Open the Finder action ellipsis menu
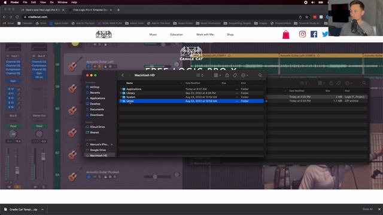 [245, 75]
